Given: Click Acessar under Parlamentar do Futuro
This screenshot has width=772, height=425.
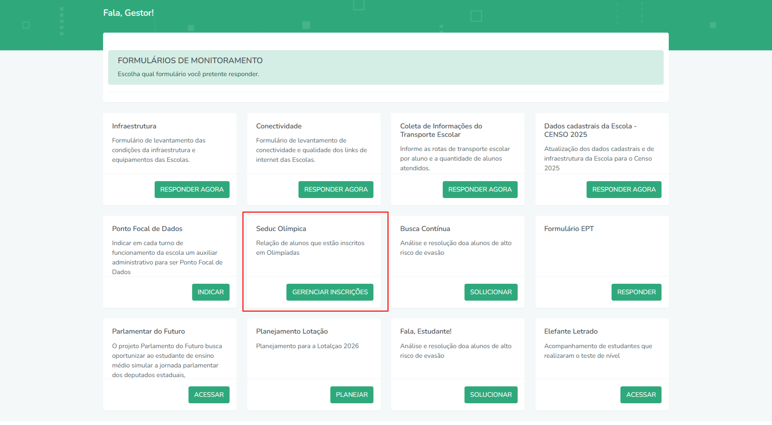Looking at the screenshot, I should point(209,395).
